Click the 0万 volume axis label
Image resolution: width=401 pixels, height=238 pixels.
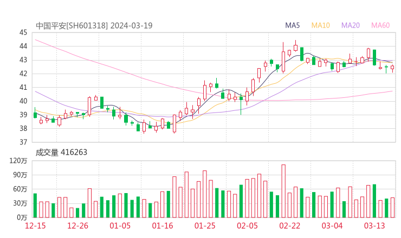click(22, 217)
